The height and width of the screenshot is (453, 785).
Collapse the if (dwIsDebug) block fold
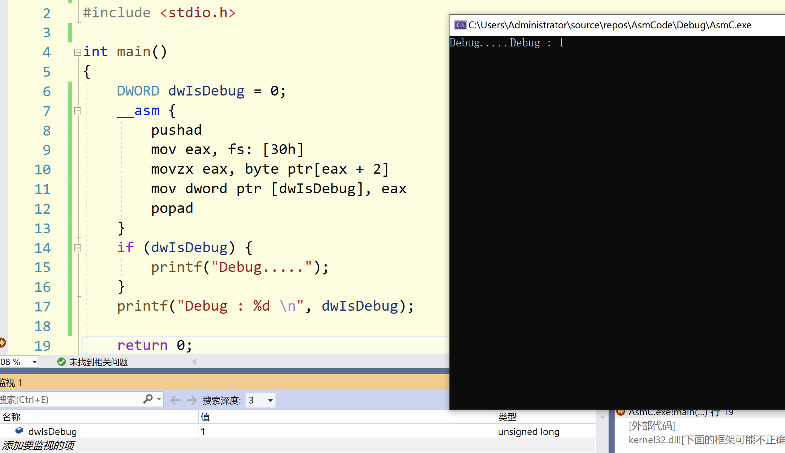77,248
